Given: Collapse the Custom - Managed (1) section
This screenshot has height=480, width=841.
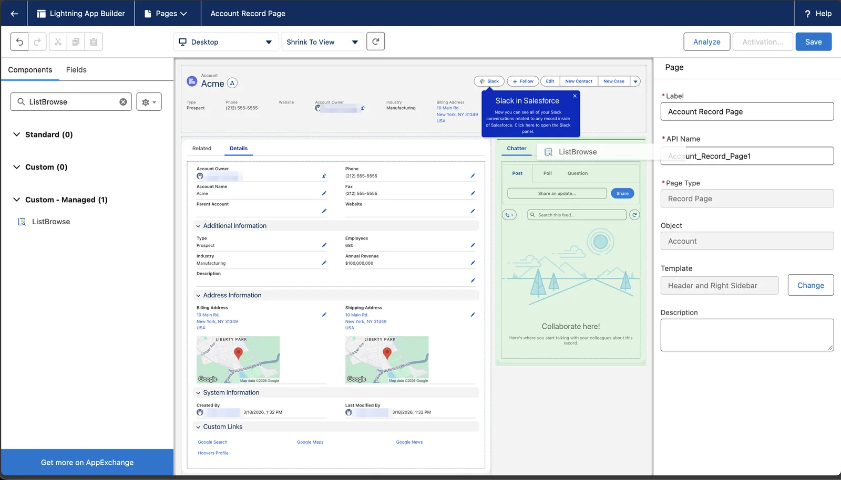Looking at the screenshot, I should coord(16,200).
